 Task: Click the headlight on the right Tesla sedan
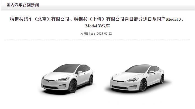pyautogui.click(x=132, y=80)
